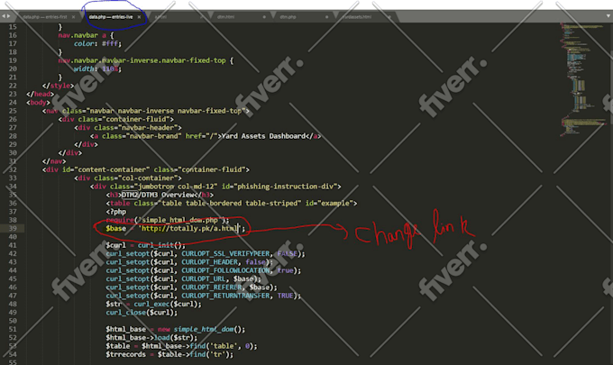Click the navbar-header class value
This screenshot has height=365, width=613.
150,127
